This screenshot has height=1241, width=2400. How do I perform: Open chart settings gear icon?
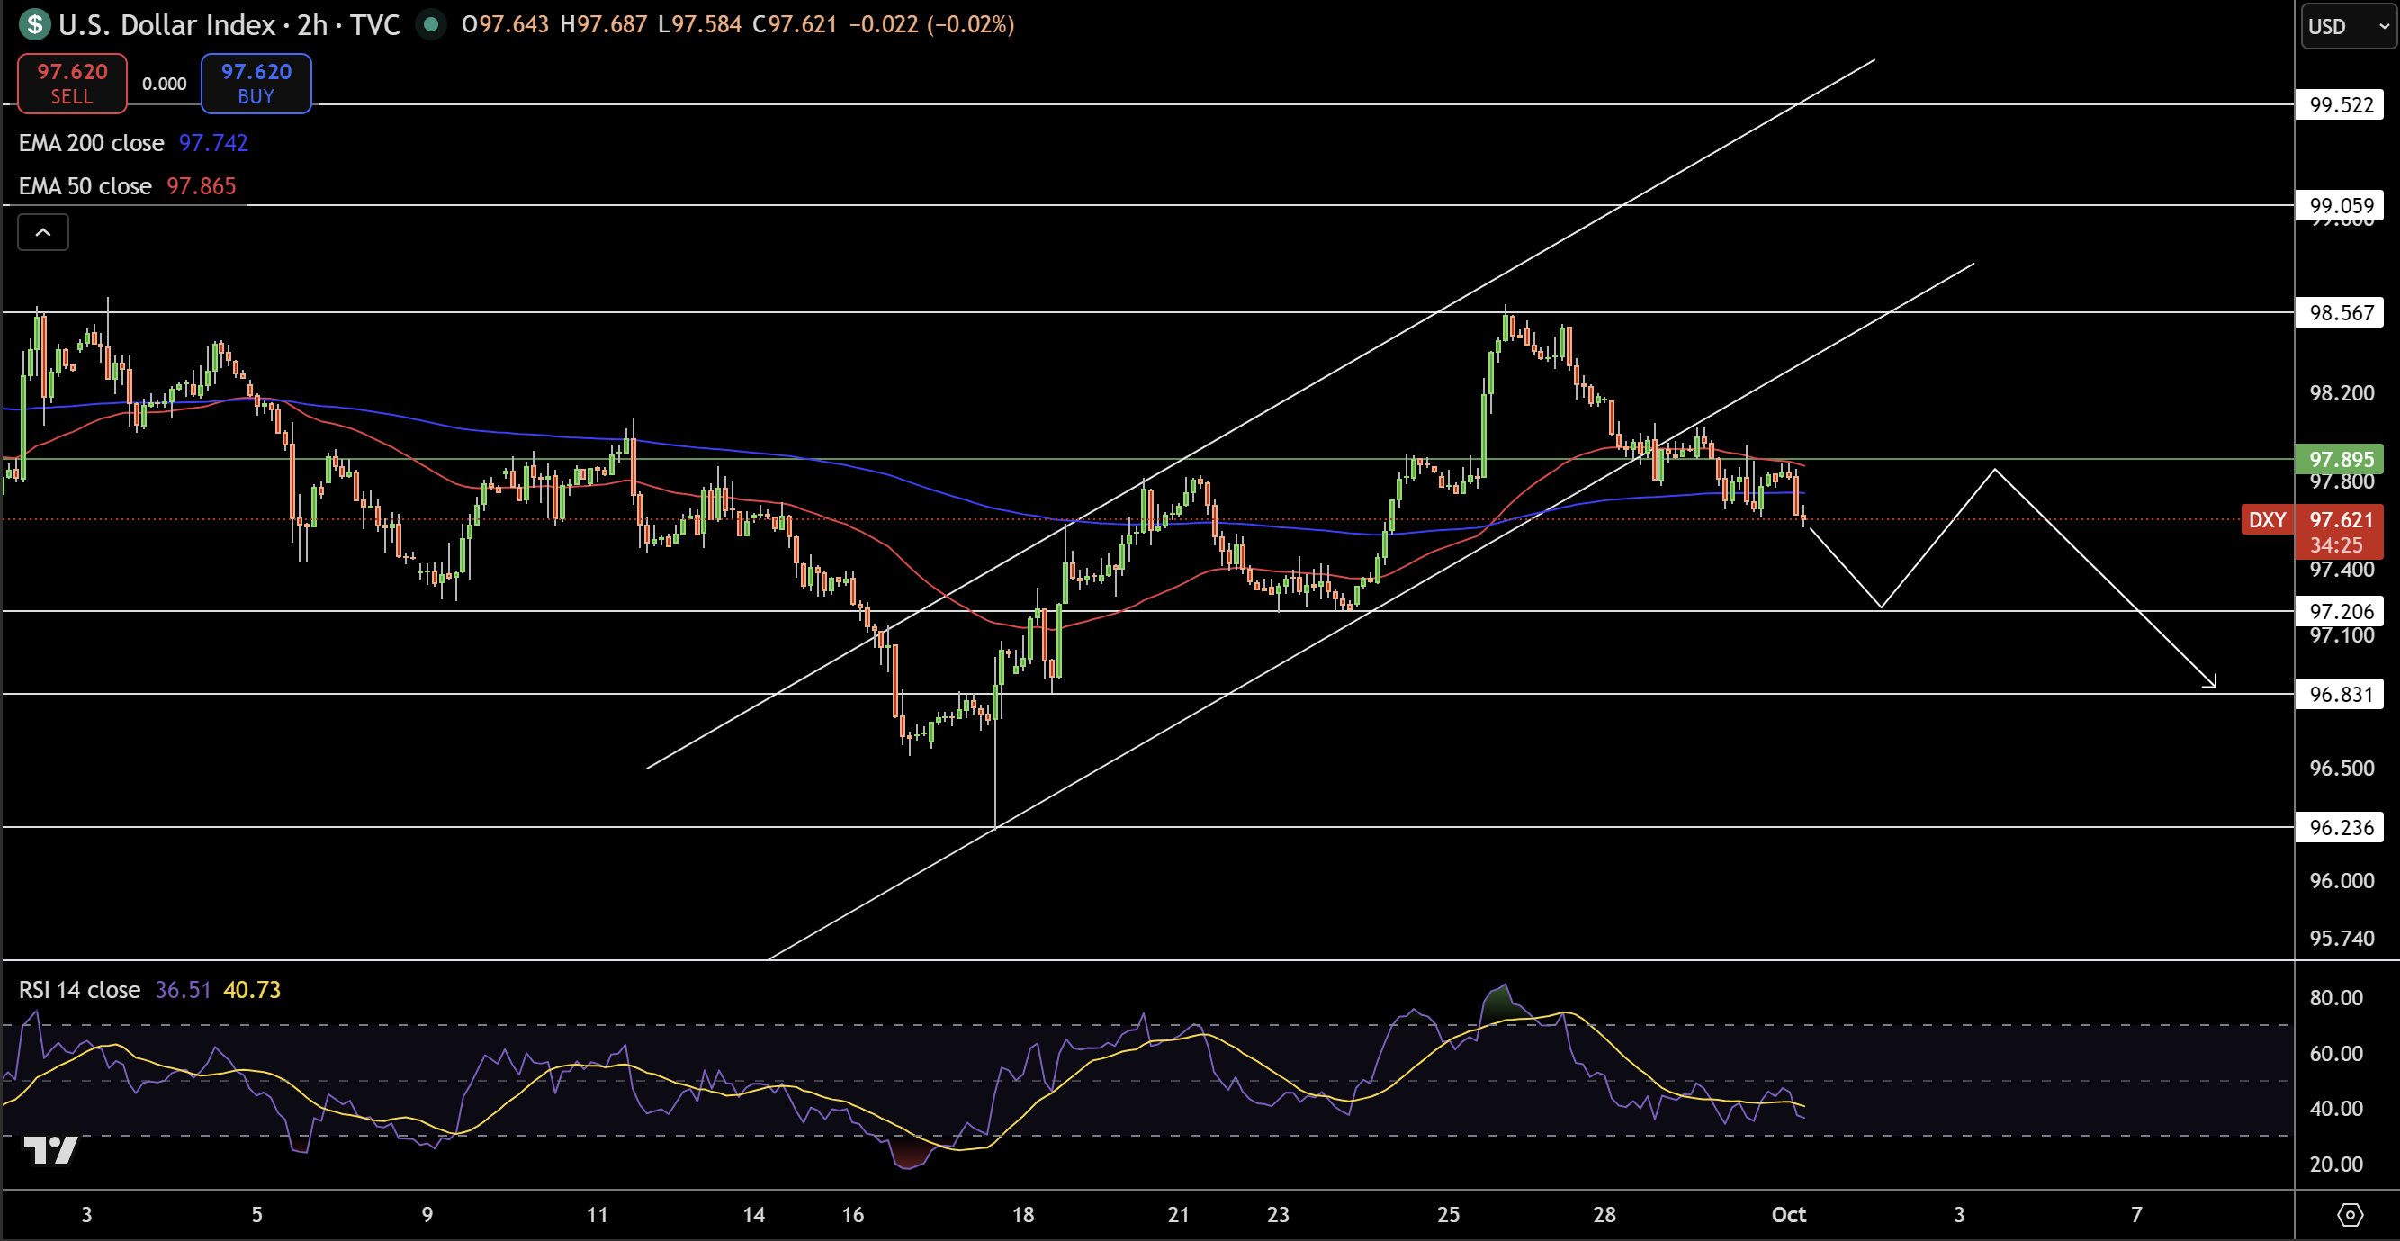tap(2350, 1215)
